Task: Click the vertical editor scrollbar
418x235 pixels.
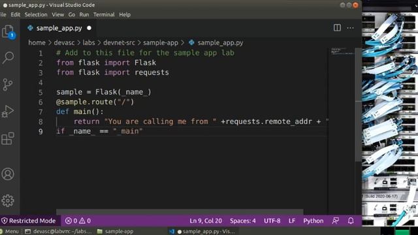Action: (x=359, y=104)
